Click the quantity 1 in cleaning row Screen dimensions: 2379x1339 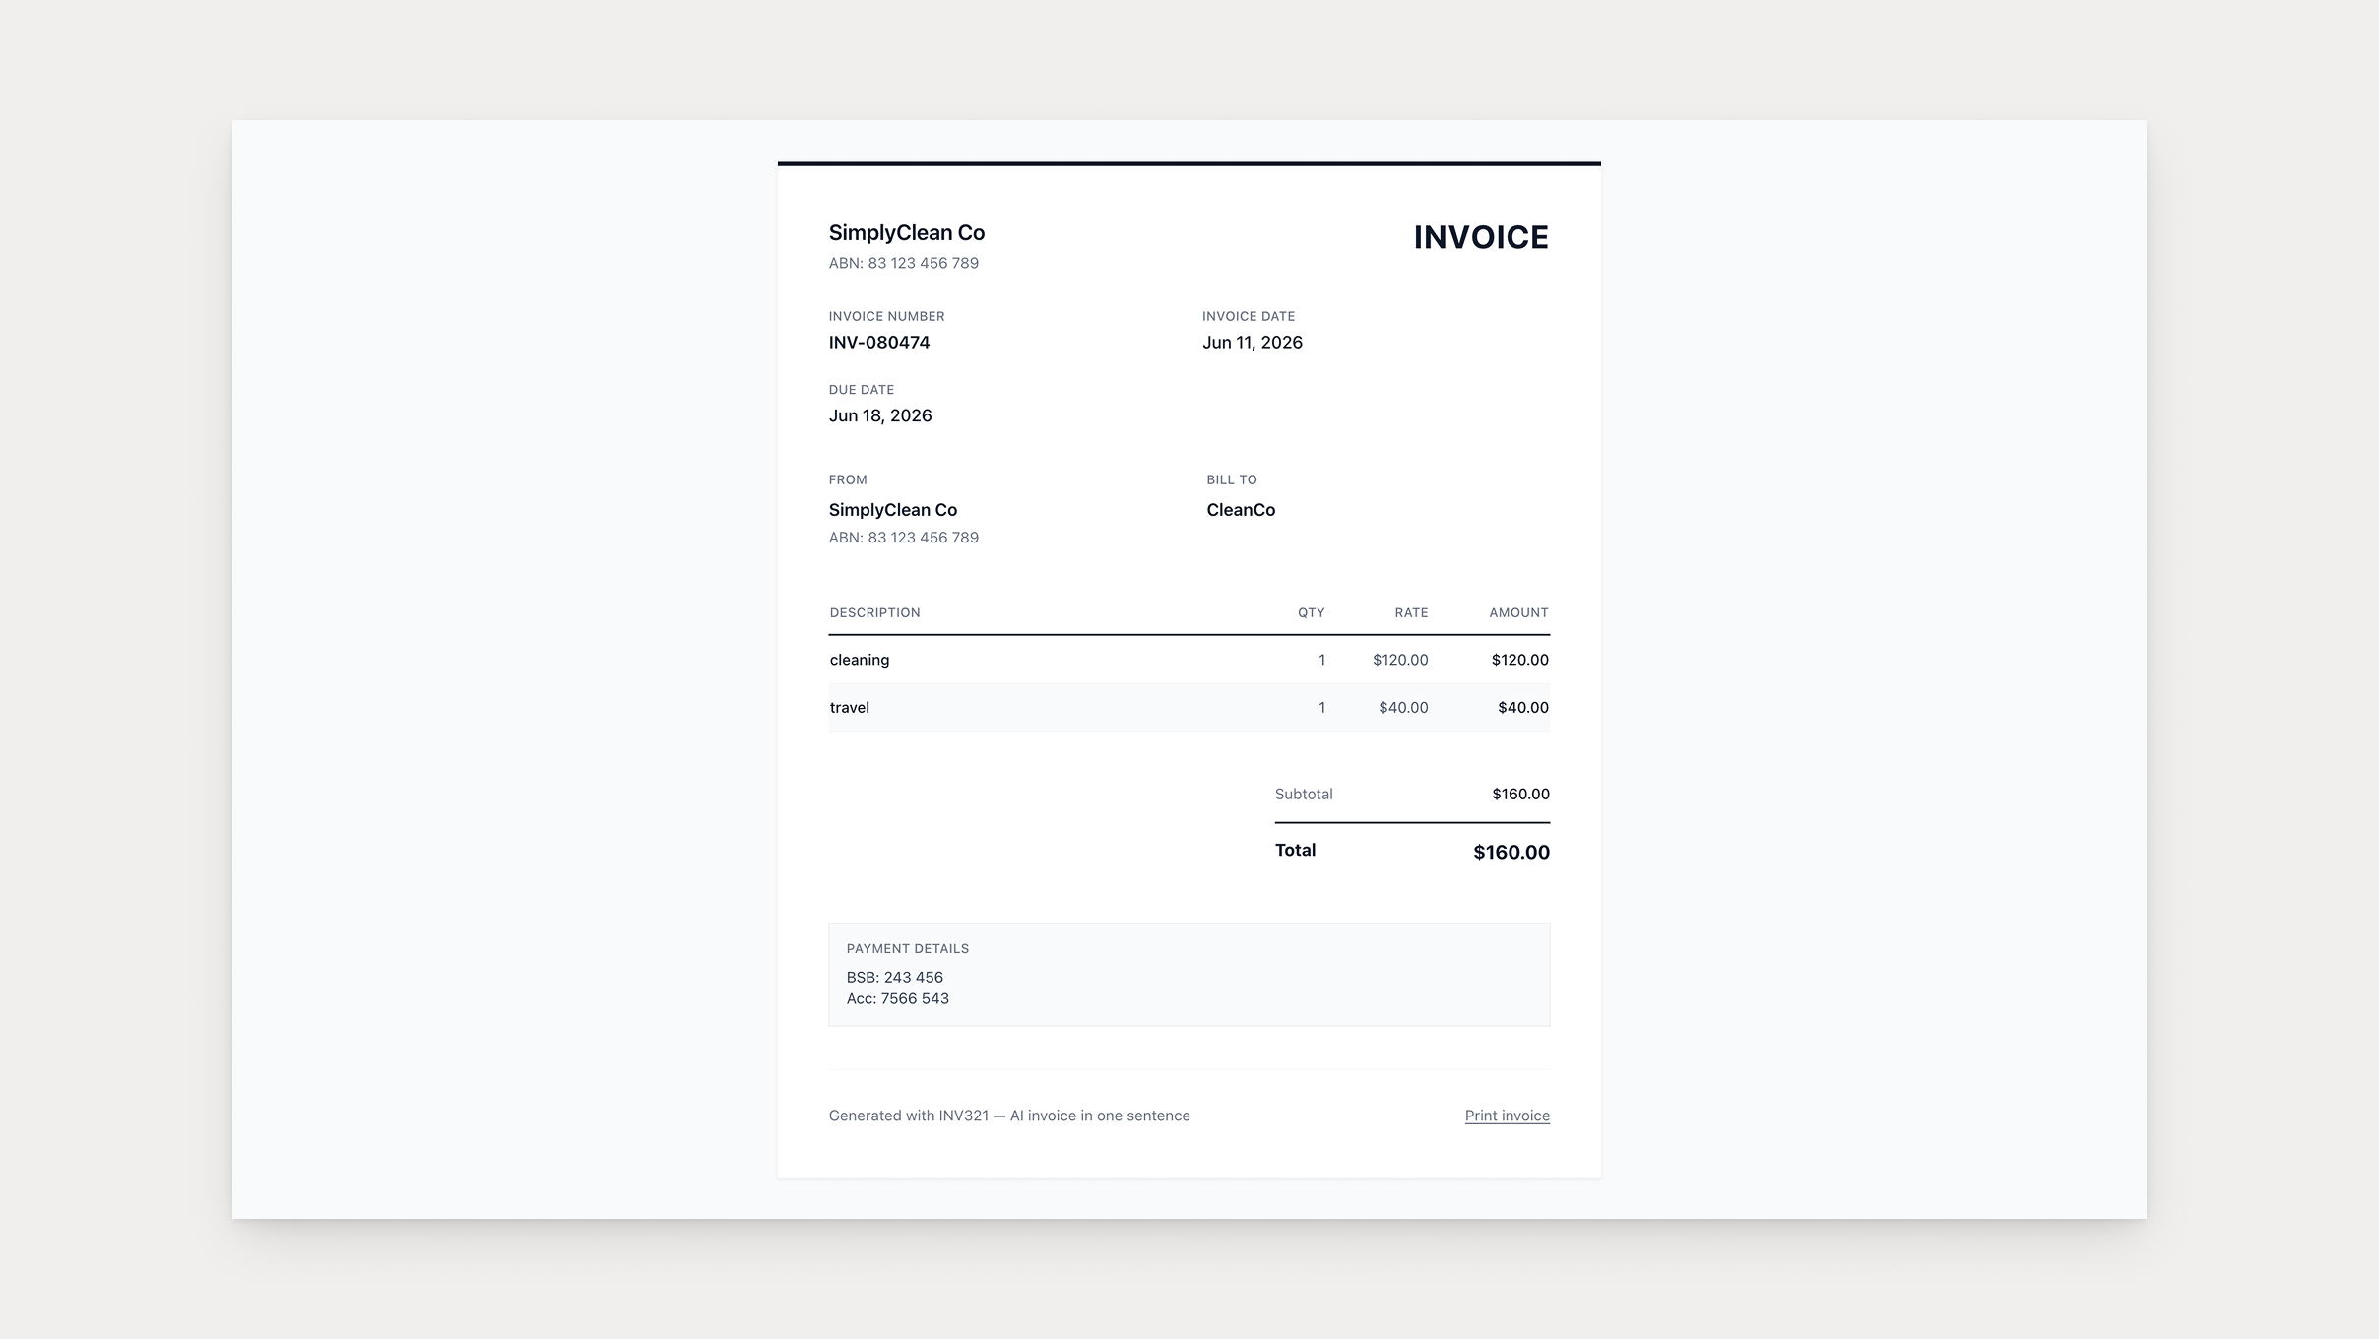pyautogui.click(x=1321, y=660)
